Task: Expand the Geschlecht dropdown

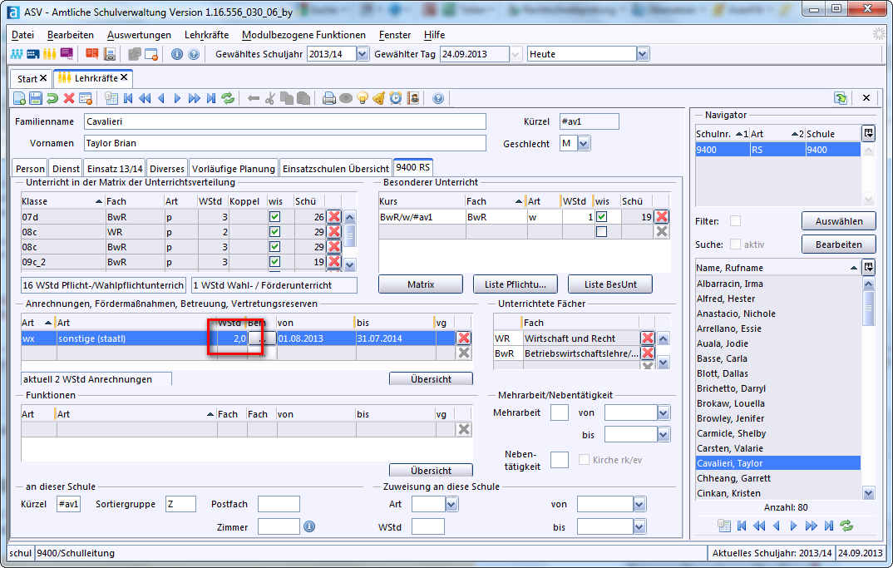Action: click(584, 144)
